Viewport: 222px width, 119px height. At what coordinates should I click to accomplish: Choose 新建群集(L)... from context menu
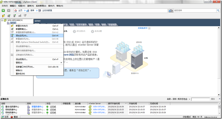(x=37, y=29)
